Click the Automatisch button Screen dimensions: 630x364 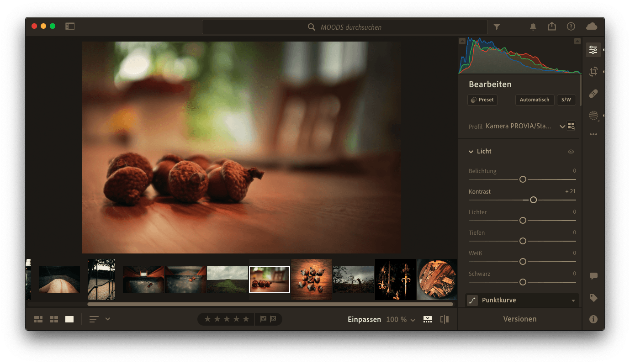click(x=535, y=100)
